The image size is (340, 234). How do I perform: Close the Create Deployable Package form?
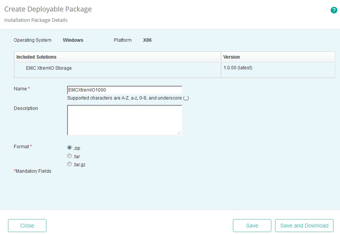click(x=27, y=226)
